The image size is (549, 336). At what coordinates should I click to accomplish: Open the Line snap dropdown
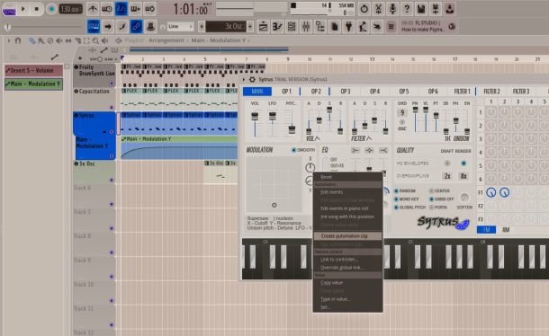click(180, 27)
